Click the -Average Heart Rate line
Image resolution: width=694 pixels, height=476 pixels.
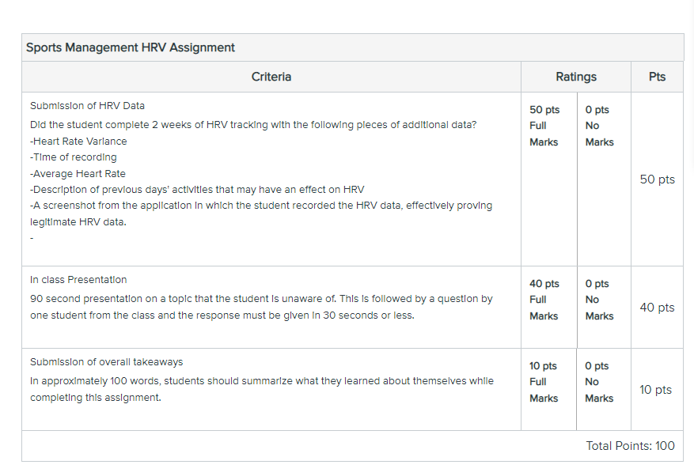click(x=78, y=173)
